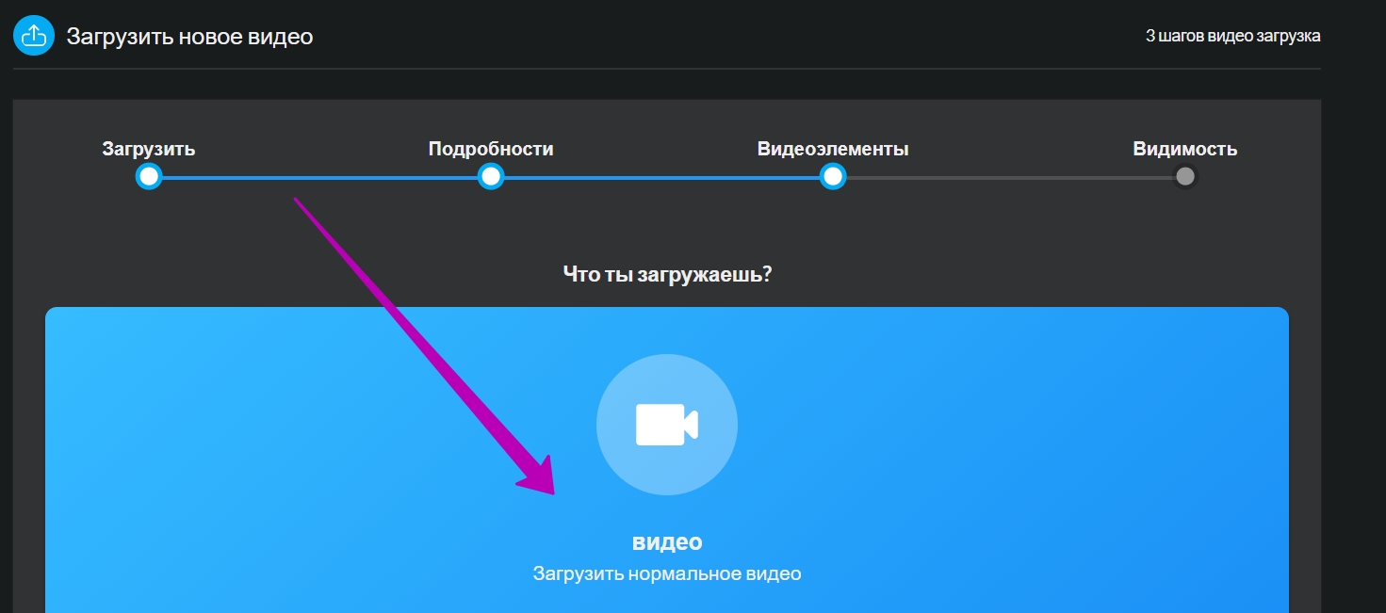The image size is (1386, 613).
Task: Click Загрузить нормальное видео description
Action: tap(667, 573)
